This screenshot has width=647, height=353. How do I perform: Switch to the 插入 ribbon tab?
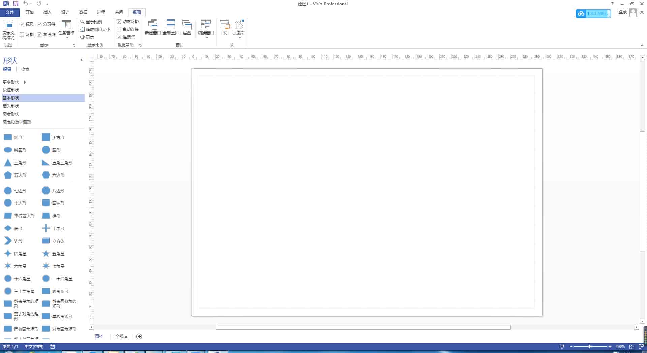click(47, 12)
